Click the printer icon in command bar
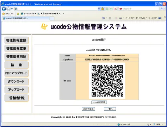 pos(120,18)
